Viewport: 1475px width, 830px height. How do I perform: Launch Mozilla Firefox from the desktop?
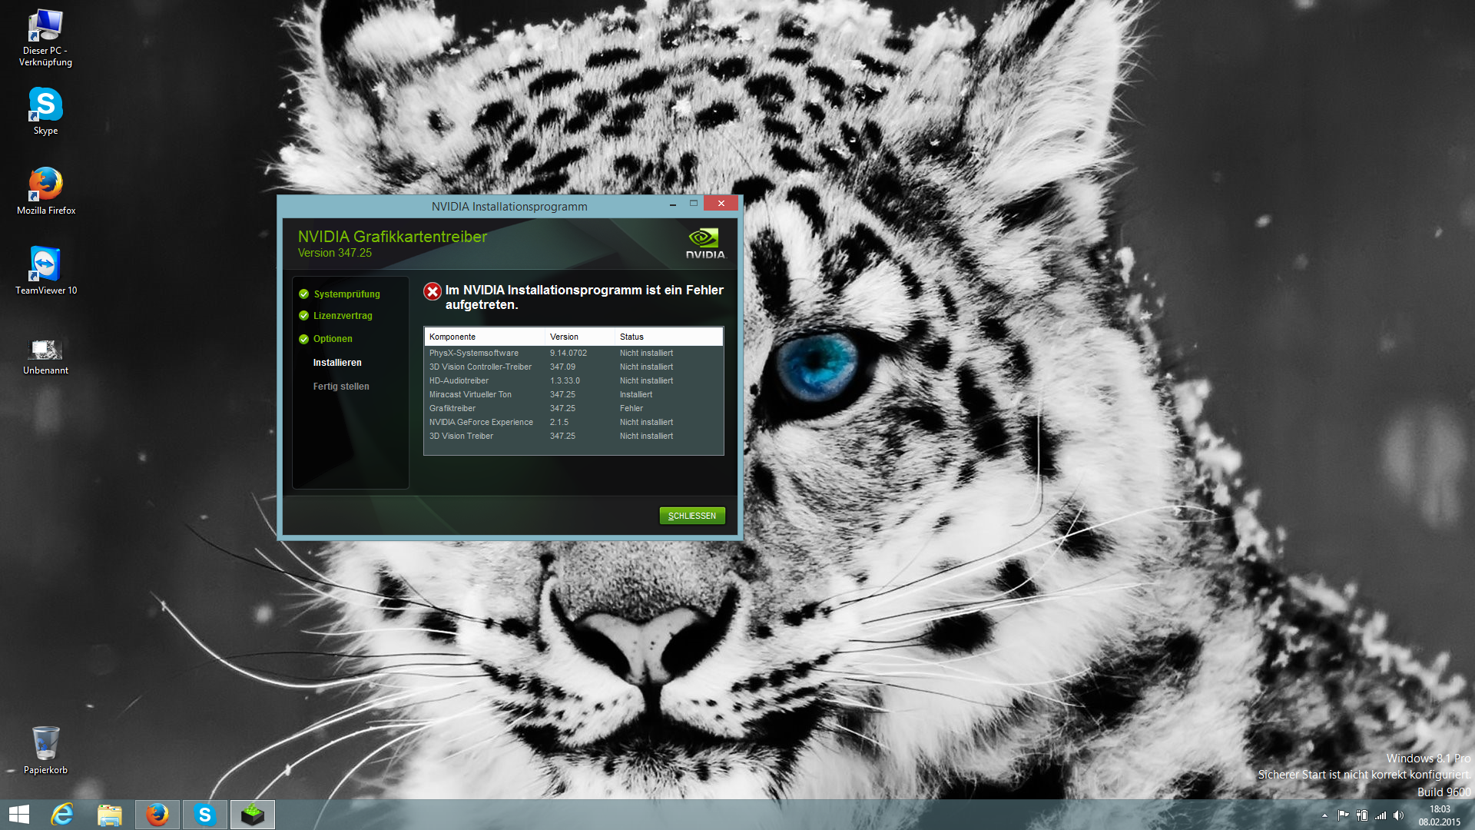click(45, 191)
